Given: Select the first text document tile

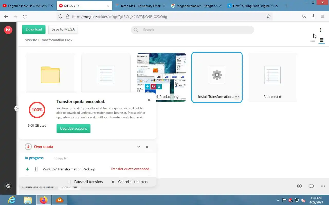Looking at the screenshot, I should click(106, 75).
